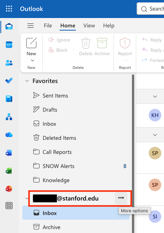The height and width of the screenshot is (233, 164).
Task: Open Drafts folder in Favorites
Action: click(76, 110)
